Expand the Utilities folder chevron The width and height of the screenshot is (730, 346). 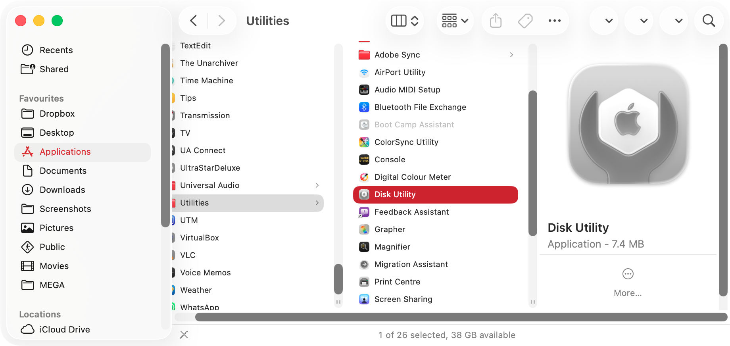[x=317, y=203]
